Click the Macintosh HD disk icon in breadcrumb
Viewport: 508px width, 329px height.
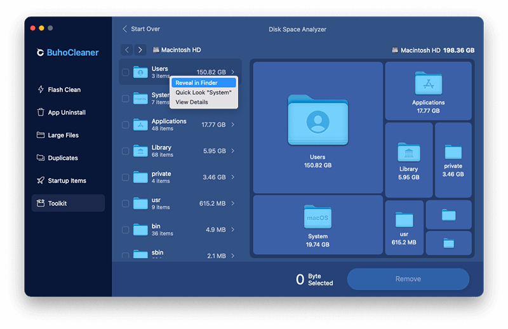pyautogui.click(x=156, y=50)
